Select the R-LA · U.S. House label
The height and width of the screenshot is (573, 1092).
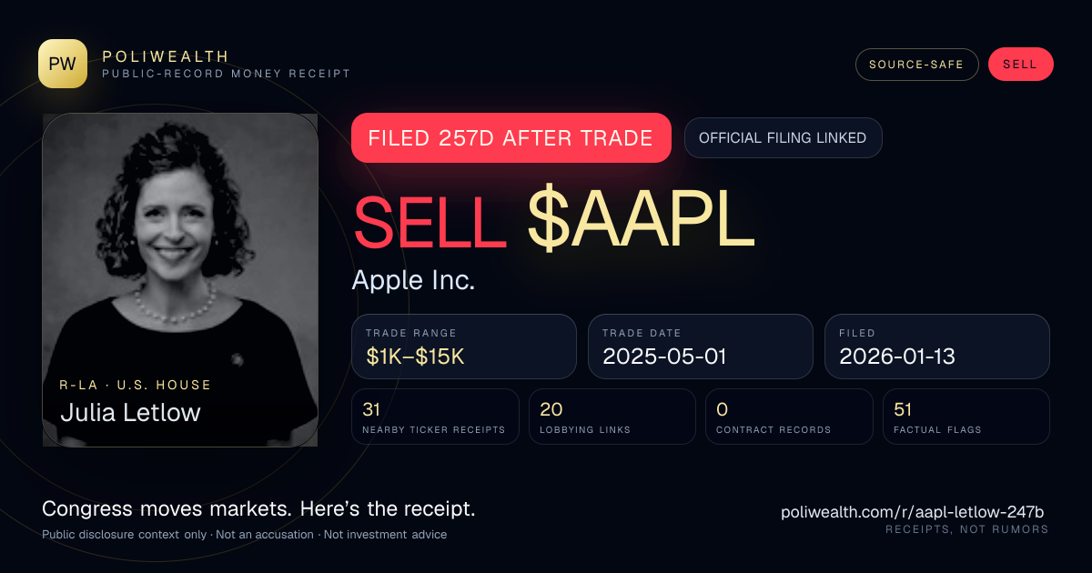(136, 385)
